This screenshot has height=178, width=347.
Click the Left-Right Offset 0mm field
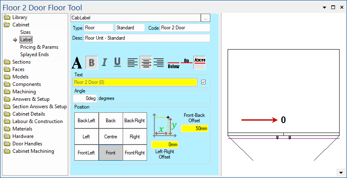coord(165,145)
